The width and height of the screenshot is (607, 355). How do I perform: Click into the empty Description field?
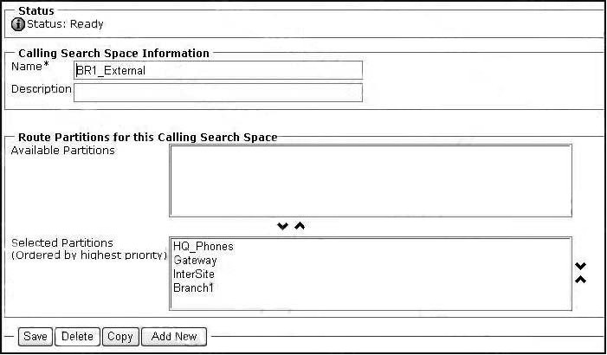point(218,93)
